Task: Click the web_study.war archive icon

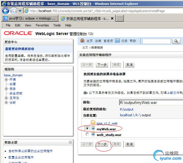Action: point(93,134)
